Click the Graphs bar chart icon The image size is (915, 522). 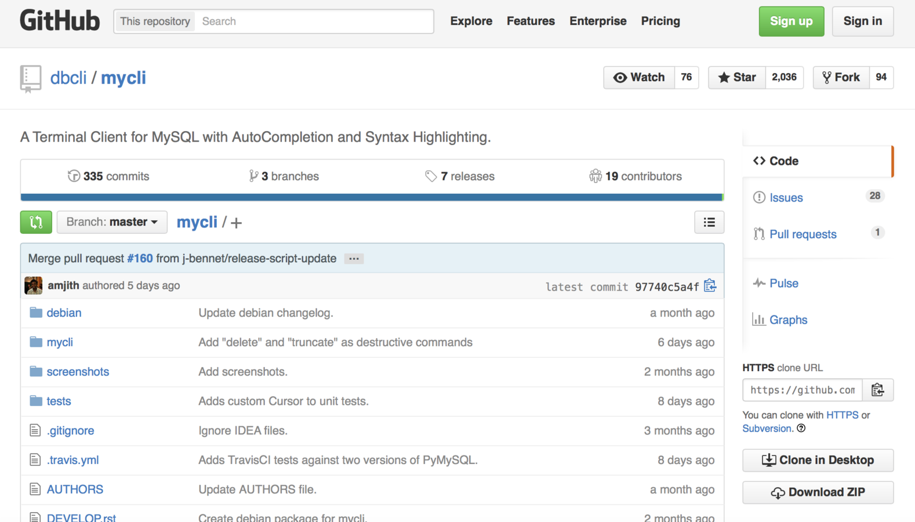pyautogui.click(x=759, y=320)
